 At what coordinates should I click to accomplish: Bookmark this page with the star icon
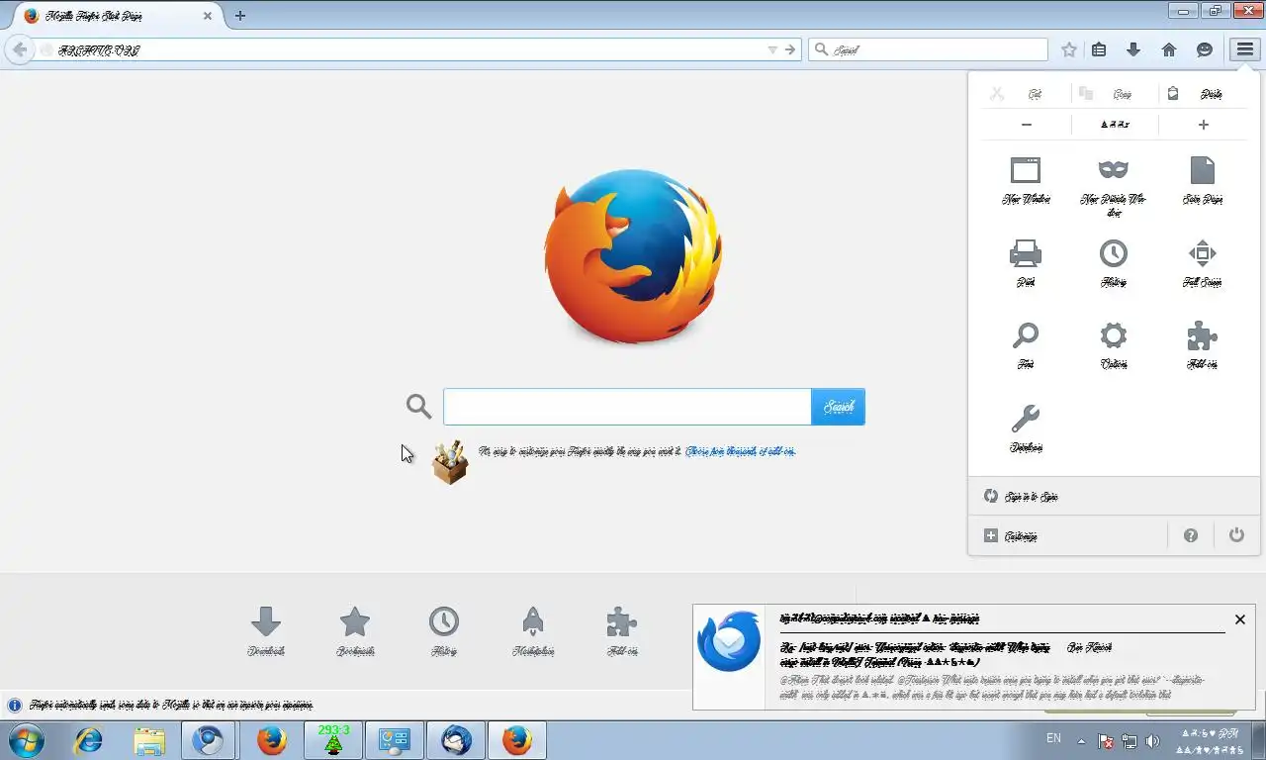coord(1069,49)
